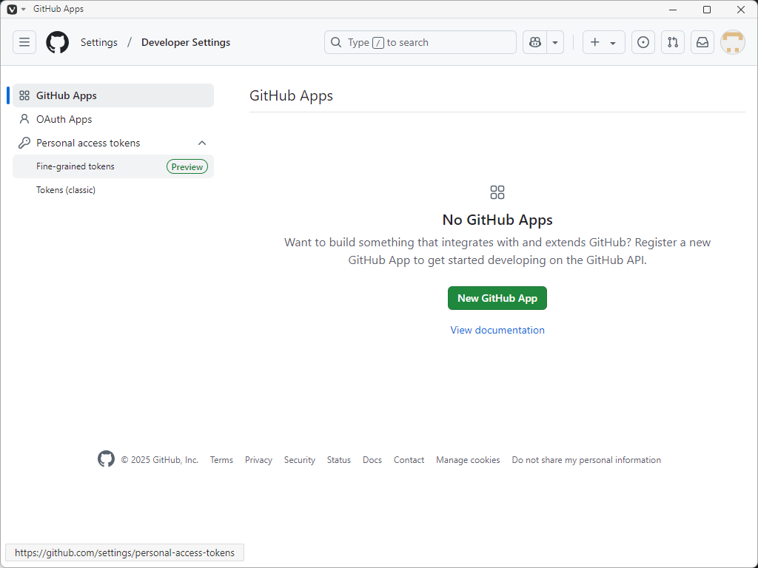Open Tokens (classic) sidebar item
Image resolution: width=758 pixels, height=568 pixels.
pos(66,190)
